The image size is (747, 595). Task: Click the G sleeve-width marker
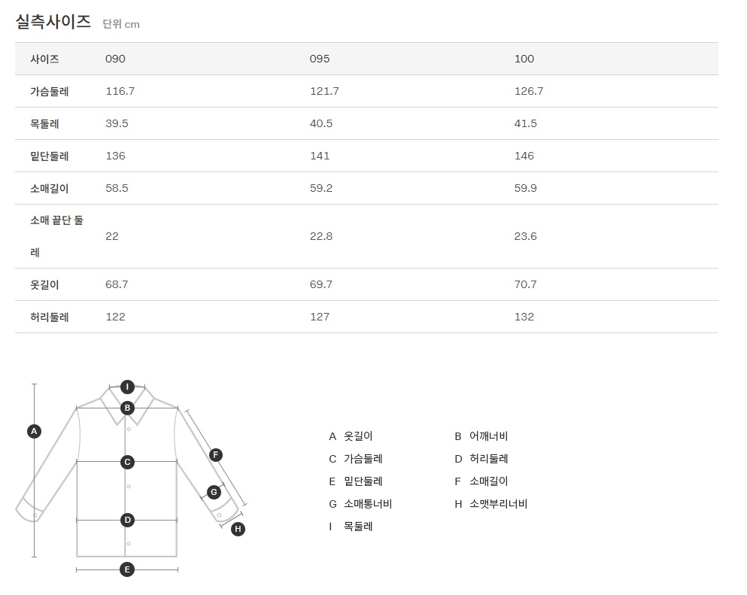point(214,492)
